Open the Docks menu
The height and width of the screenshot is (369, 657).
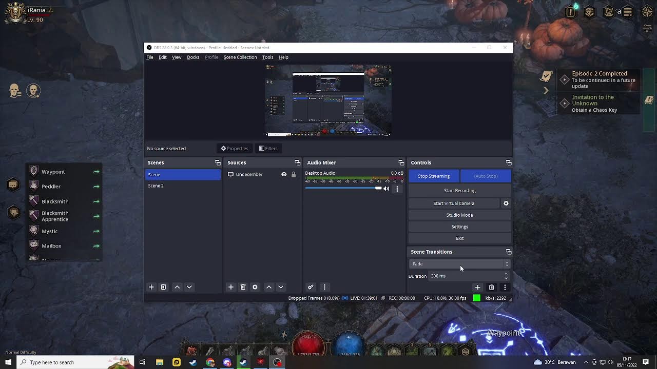[x=193, y=57]
